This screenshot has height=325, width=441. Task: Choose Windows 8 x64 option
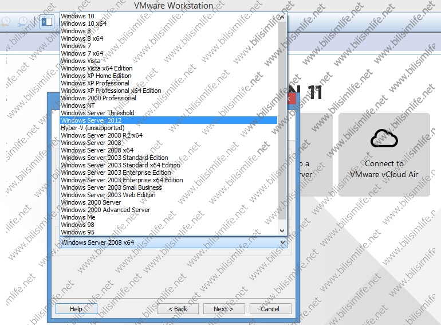coord(168,38)
